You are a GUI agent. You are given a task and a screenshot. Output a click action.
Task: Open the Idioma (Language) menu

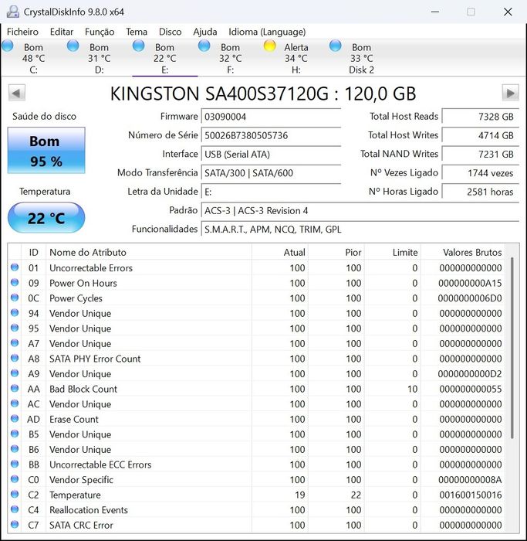[x=267, y=32]
